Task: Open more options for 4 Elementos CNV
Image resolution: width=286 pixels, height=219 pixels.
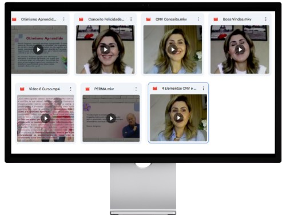Action: click(204, 88)
